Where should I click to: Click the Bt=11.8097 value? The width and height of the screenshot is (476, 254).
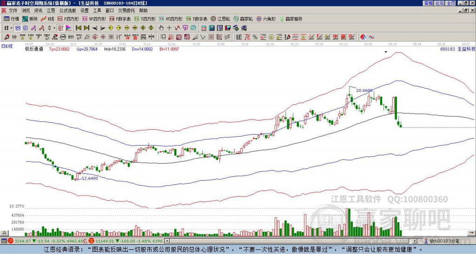(169, 49)
